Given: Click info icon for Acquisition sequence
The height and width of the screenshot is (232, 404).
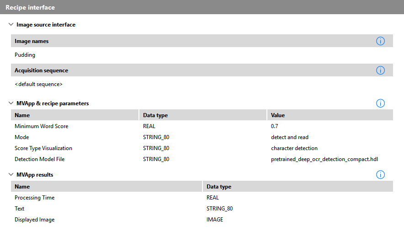Looking at the screenshot, I should click(380, 70).
